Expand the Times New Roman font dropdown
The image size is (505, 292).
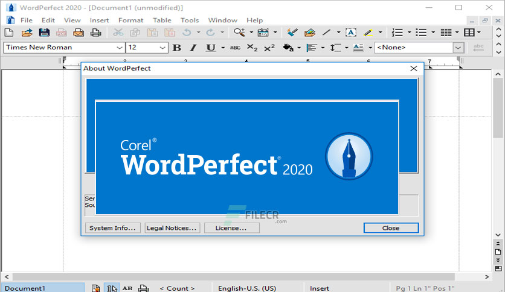pos(119,48)
